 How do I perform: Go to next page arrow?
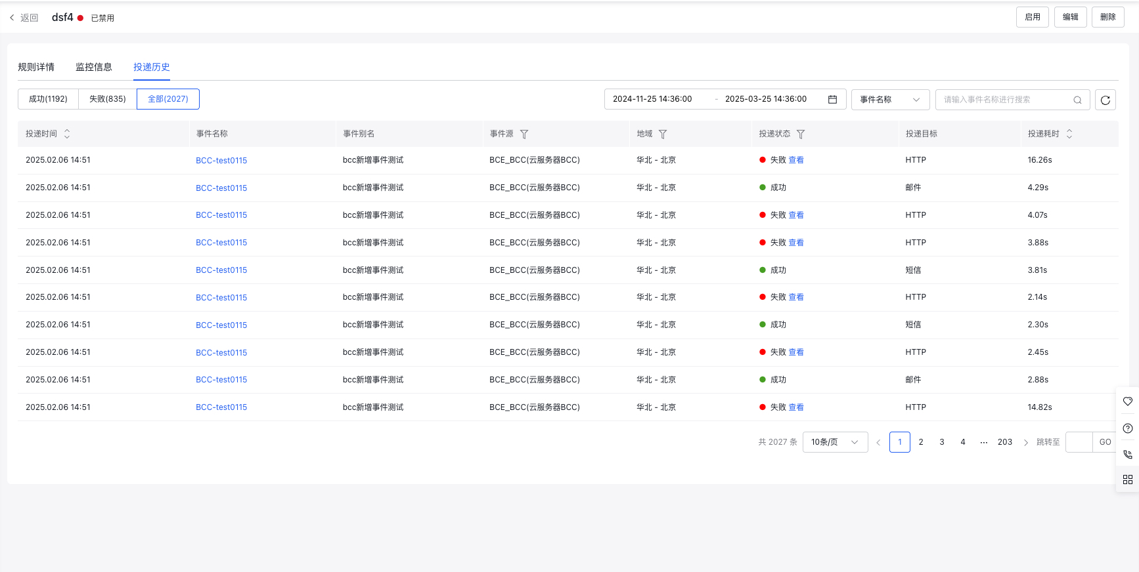[1026, 442]
